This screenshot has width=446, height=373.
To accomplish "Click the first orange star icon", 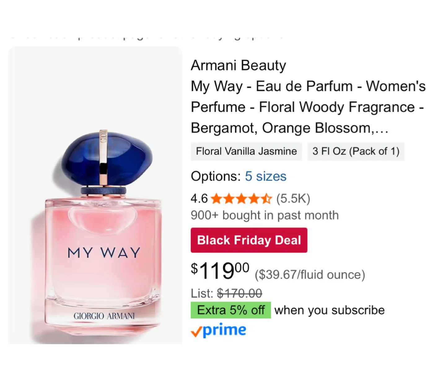I will pyautogui.click(x=216, y=199).
